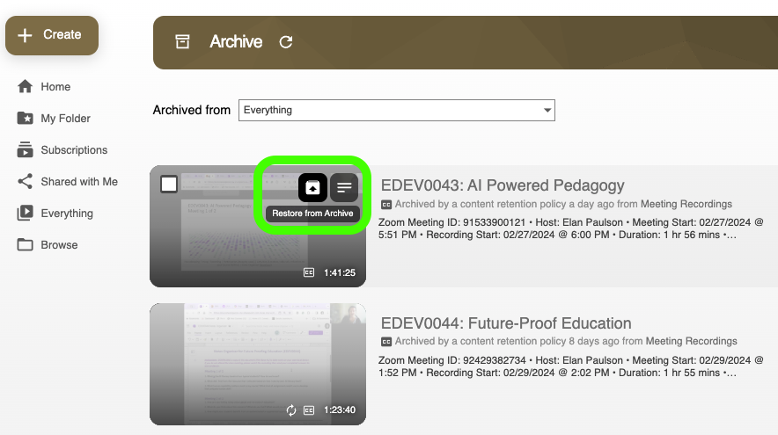778x435 pixels.
Task: Open EDEV0044: Future-Proof Education title
Action: [505, 323]
